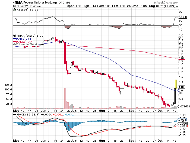The width and height of the screenshot is (190, 143).
Task: Click the blue line marker before MA(50)
Action: point(15,39)
